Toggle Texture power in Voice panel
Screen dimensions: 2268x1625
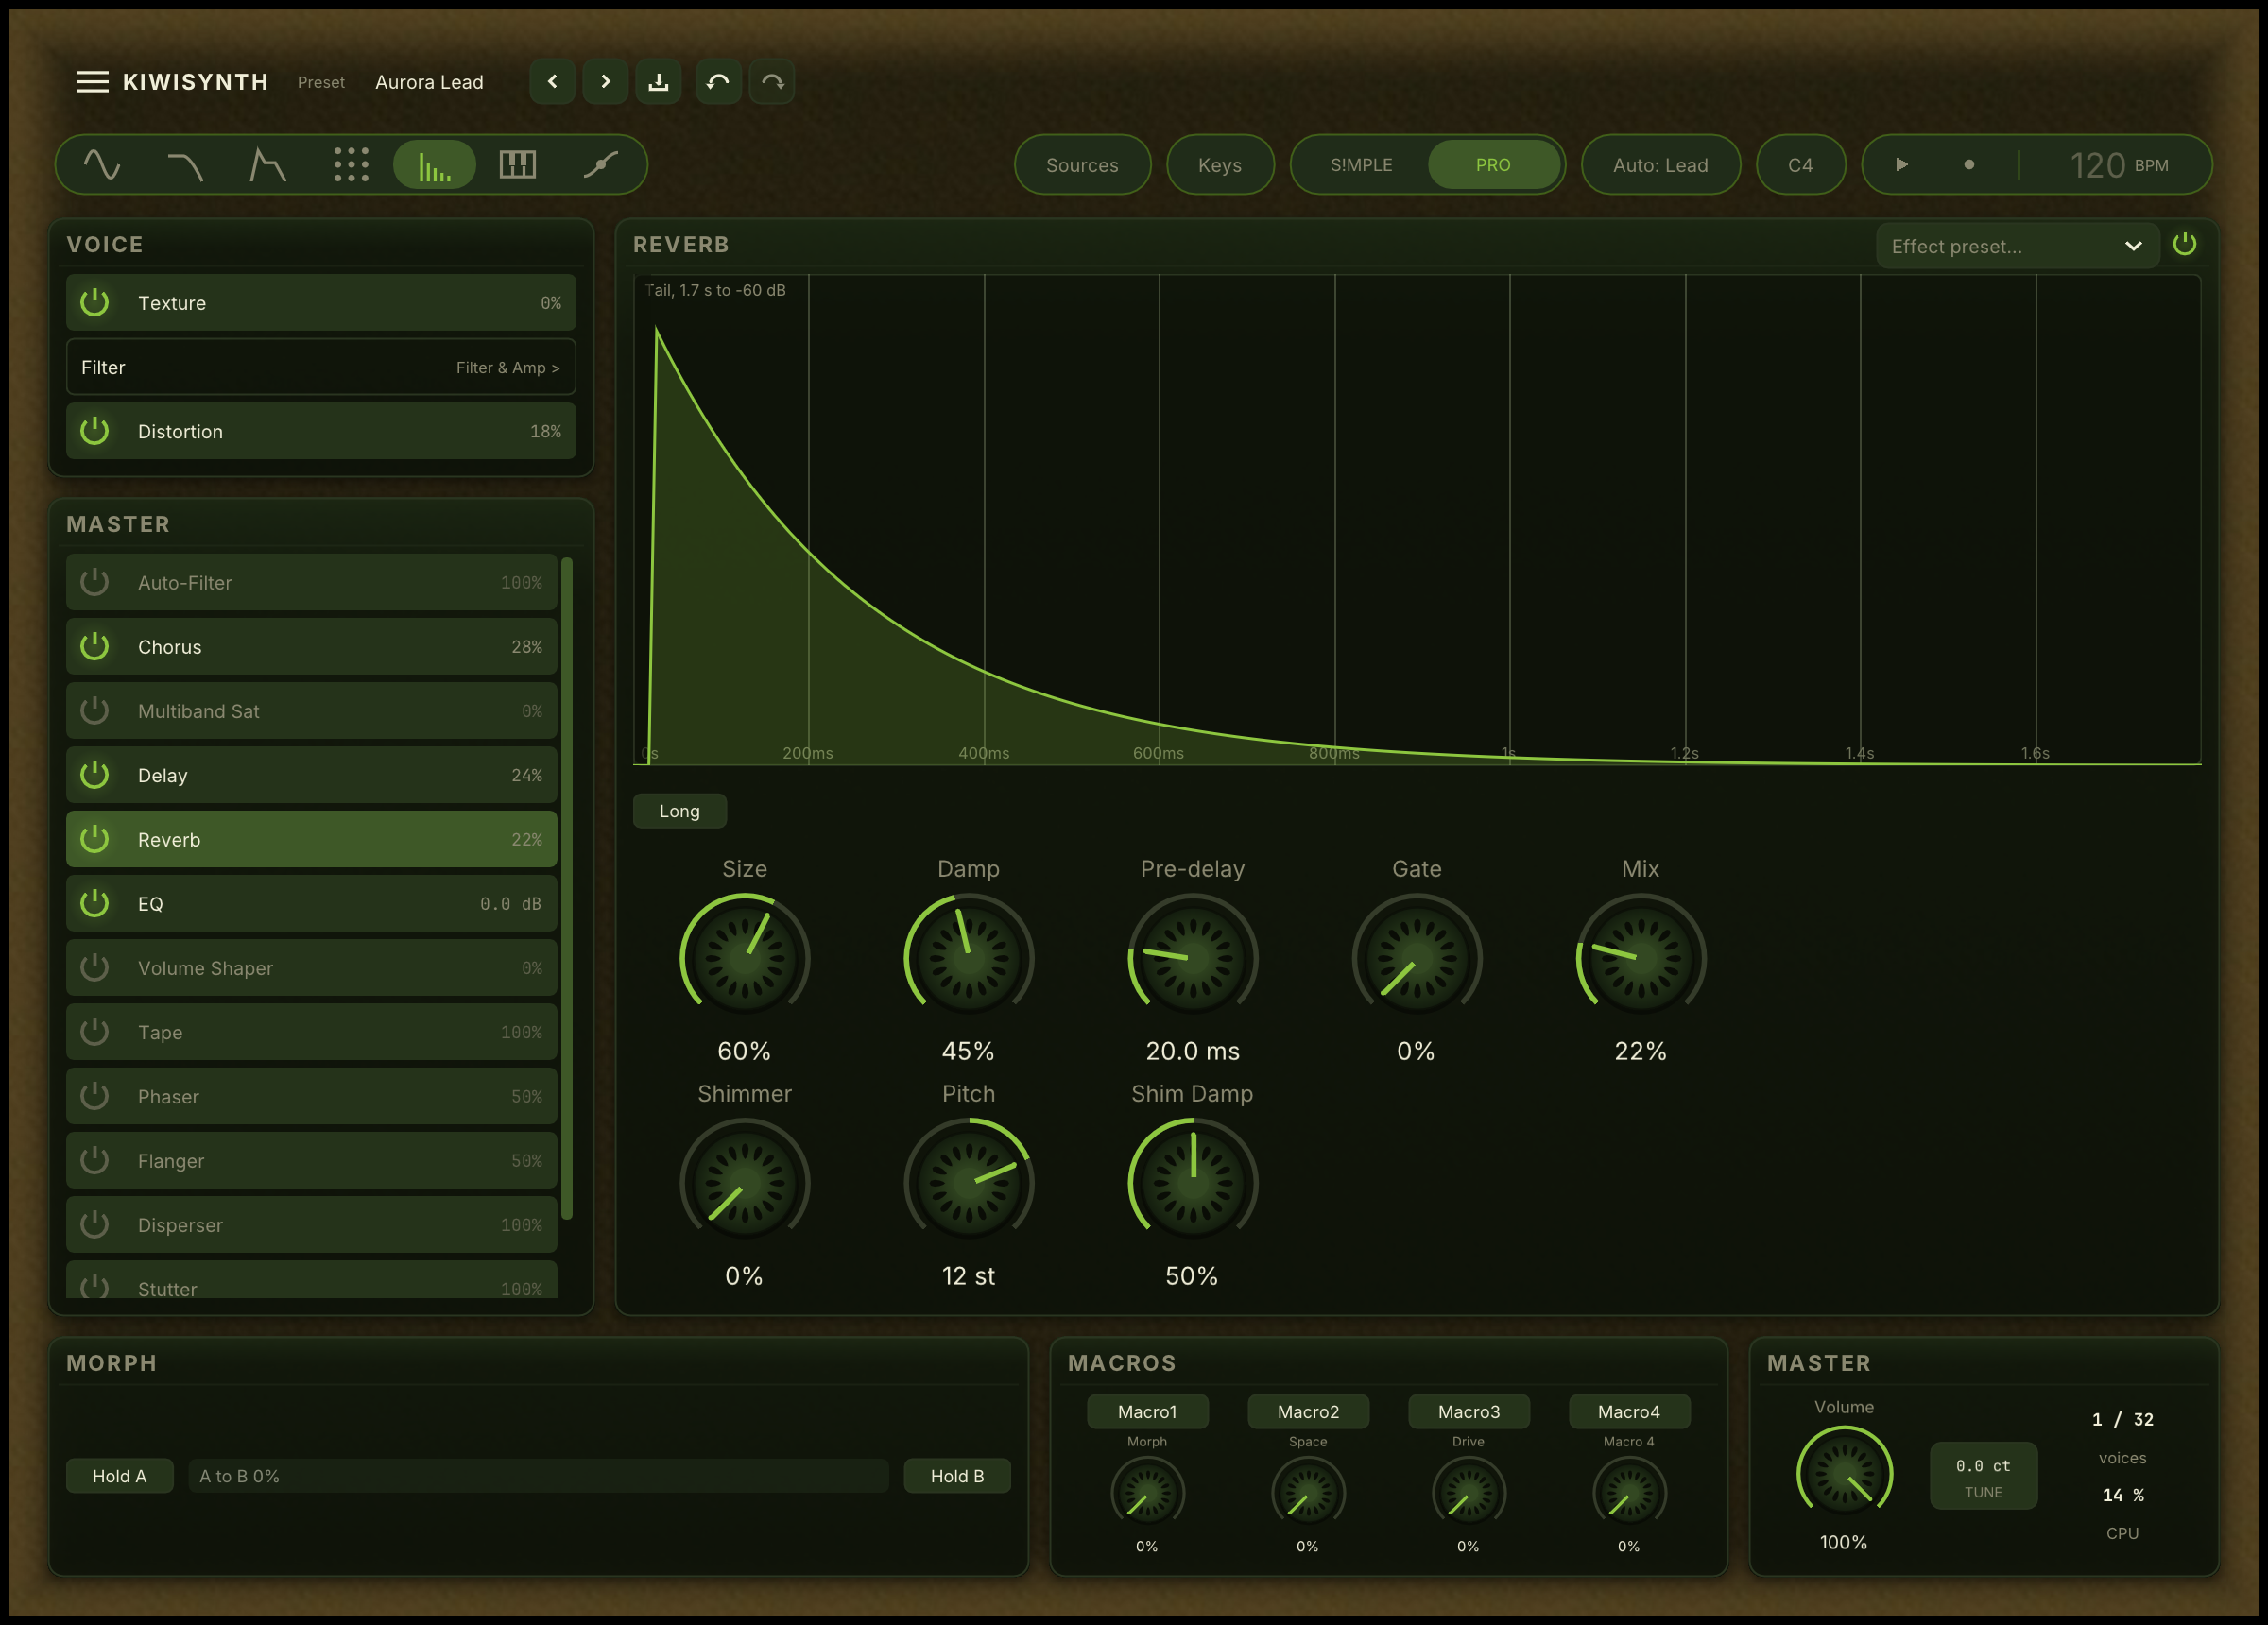click(94, 302)
